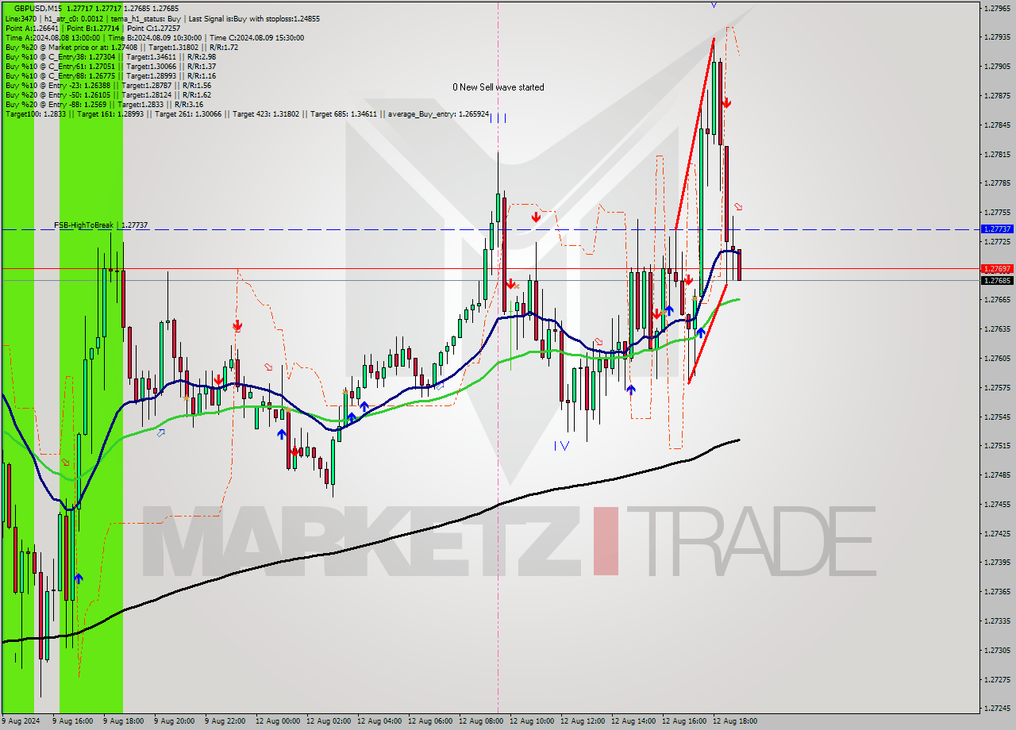The width and height of the screenshot is (1016, 730).
Task: Click the '12 Aug 02:00' time axis label
Action: pyautogui.click(x=329, y=721)
